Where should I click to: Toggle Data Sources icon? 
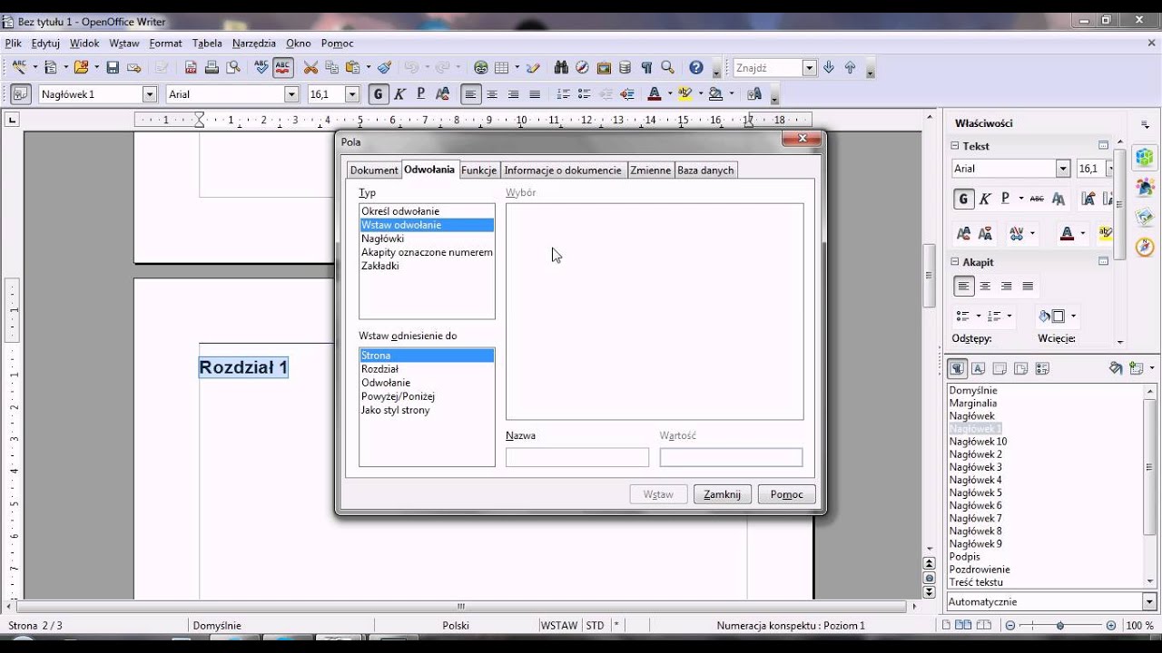click(625, 67)
